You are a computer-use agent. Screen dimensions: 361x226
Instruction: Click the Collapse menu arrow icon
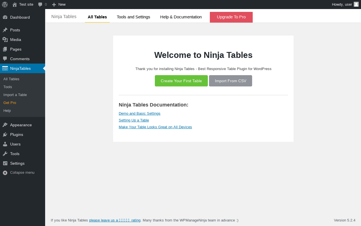(x=5, y=173)
